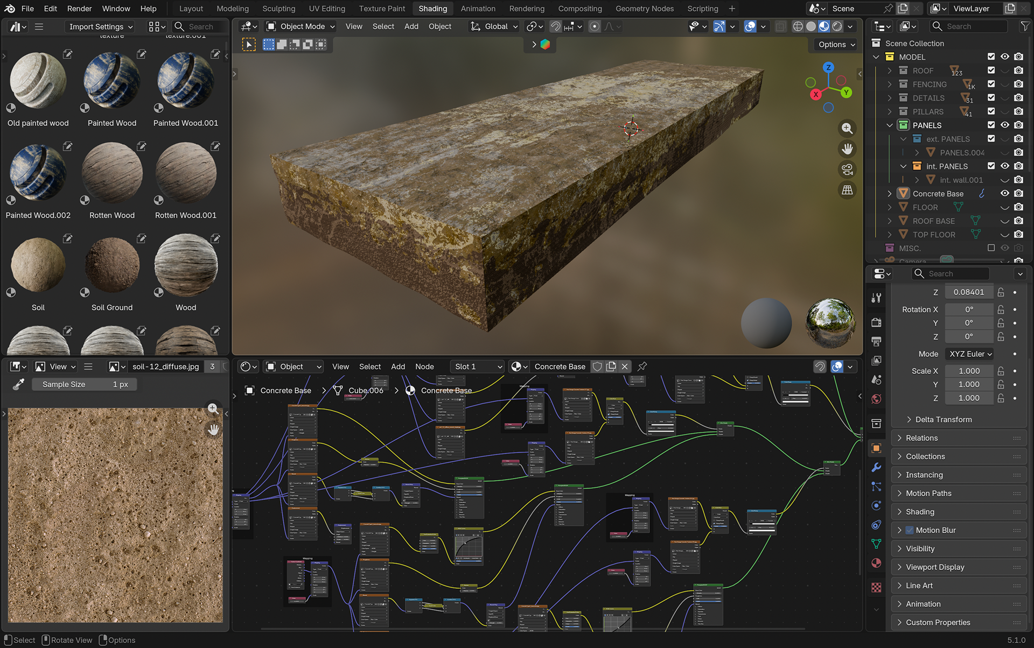Image resolution: width=1034 pixels, height=648 pixels.
Task: Hide the PANELS collection in viewport
Action: click(1005, 125)
